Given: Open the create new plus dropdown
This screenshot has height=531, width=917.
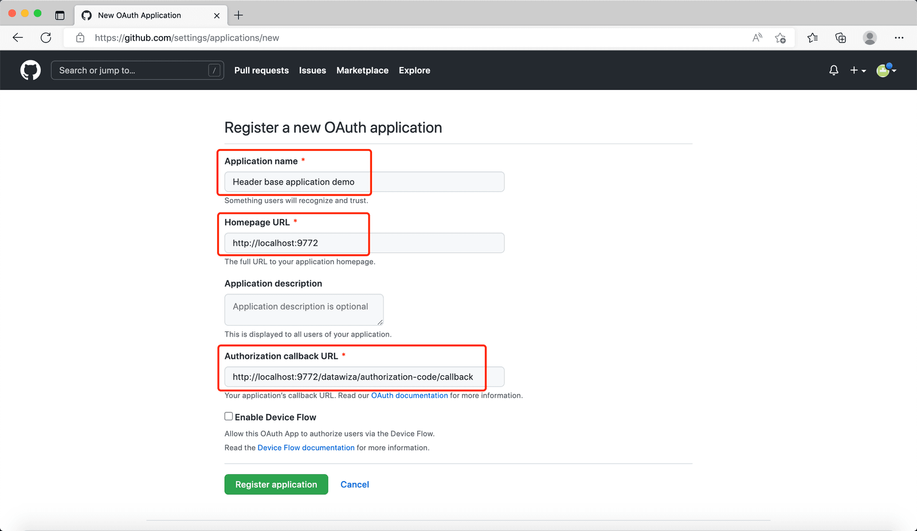Looking at the screenshot, I should point(857,70).
